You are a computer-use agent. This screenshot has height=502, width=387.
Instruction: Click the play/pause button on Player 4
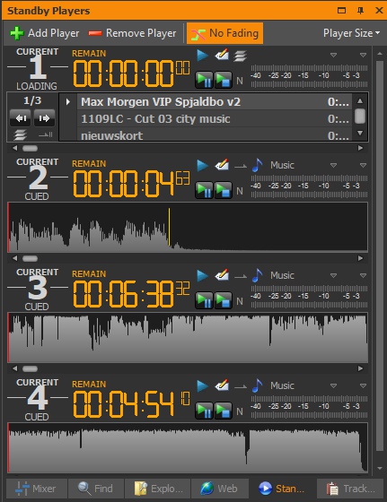pyautogui.click(x=204, y=411)
